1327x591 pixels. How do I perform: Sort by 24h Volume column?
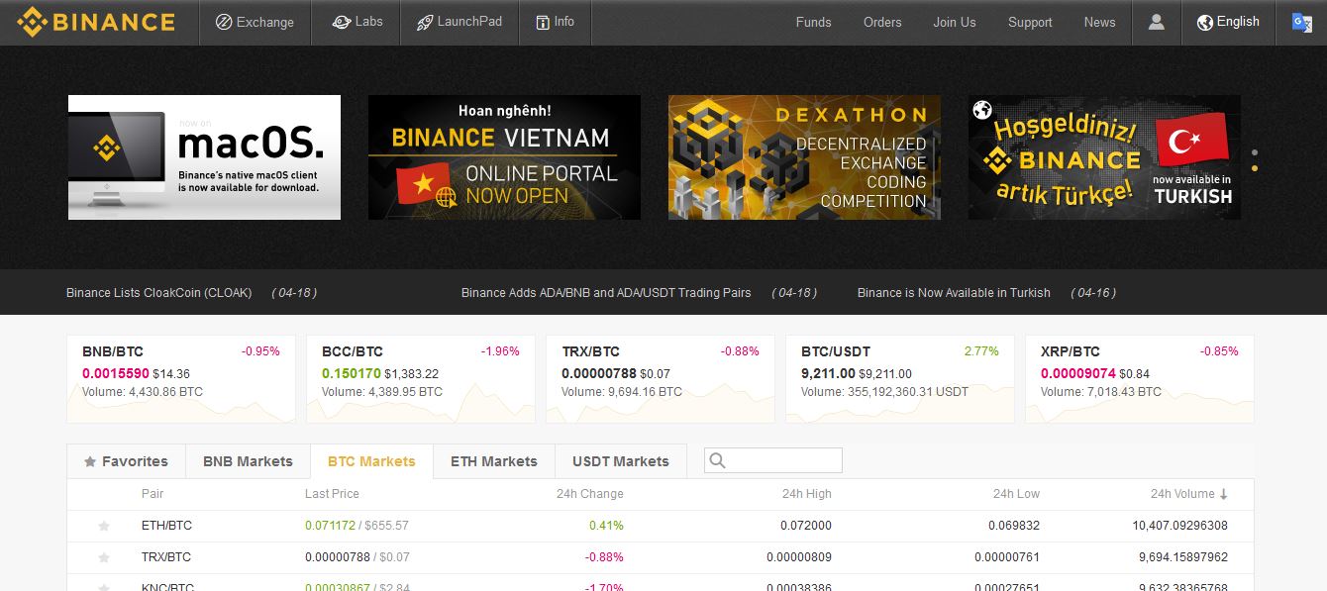(x=1188, y=494)
